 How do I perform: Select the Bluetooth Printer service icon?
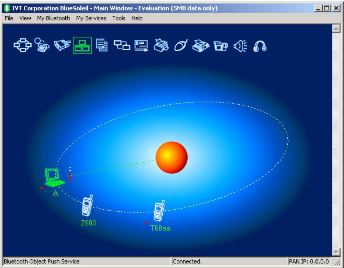pyautogui.click(x=161, y=45)
